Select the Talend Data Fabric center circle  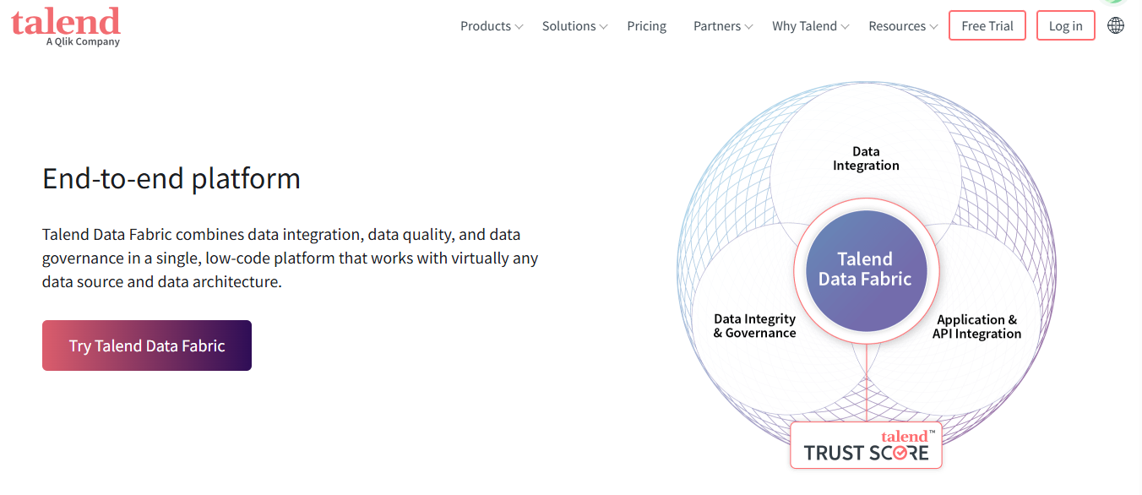pyautogui.click(x=866, y=271)
